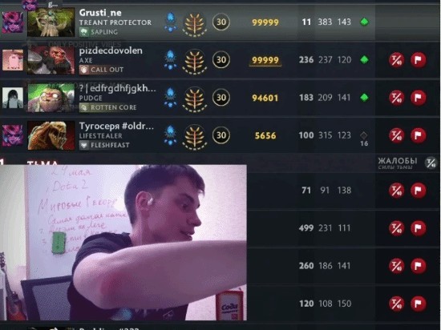Click the Axe hero portrait
The image size is (441, 330).
(x=51, y=60)
